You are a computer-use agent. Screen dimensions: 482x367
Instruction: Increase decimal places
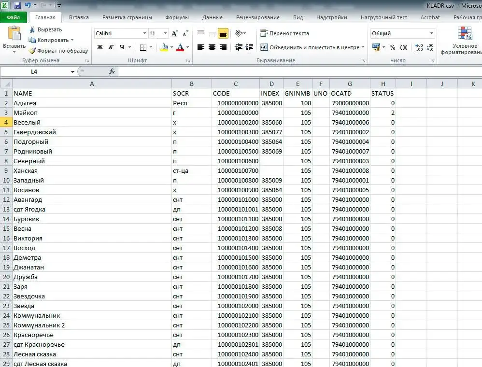419,47
